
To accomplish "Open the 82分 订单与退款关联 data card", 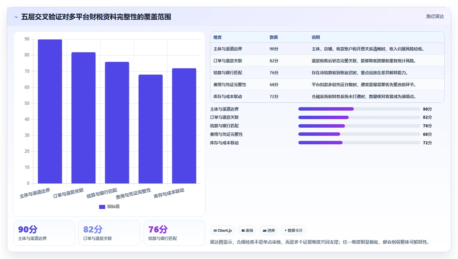I will pos(109,233).
